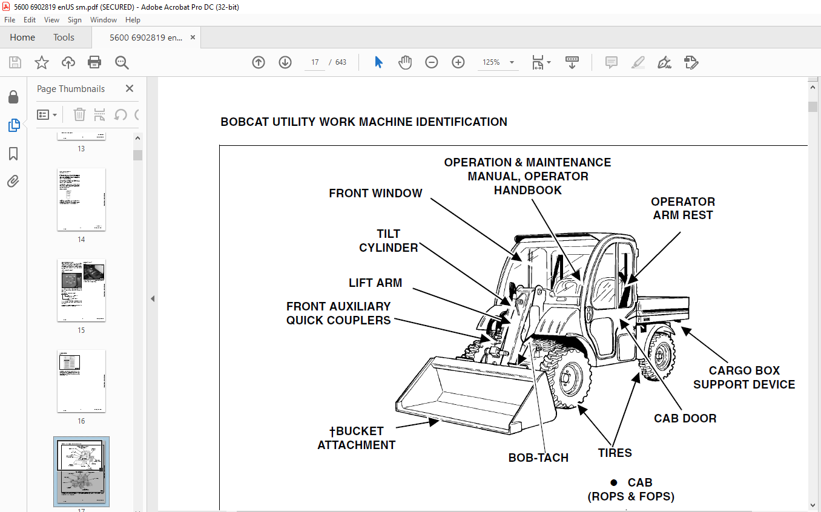The image size is (821, 512).
Task: Click the OPERATION & MAINTENANCE MANUAL label
Action: (527, 176)
